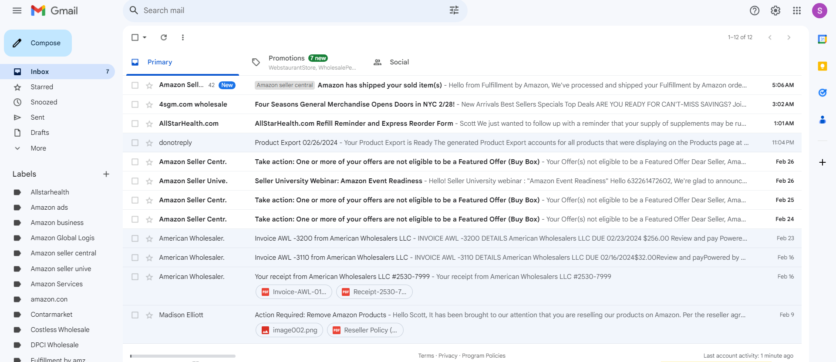The image size is (836, 362).
Task: Open the Invoice-AWL-01... PDF attachment
Action: pyautogui.click(x=293, y=292)
